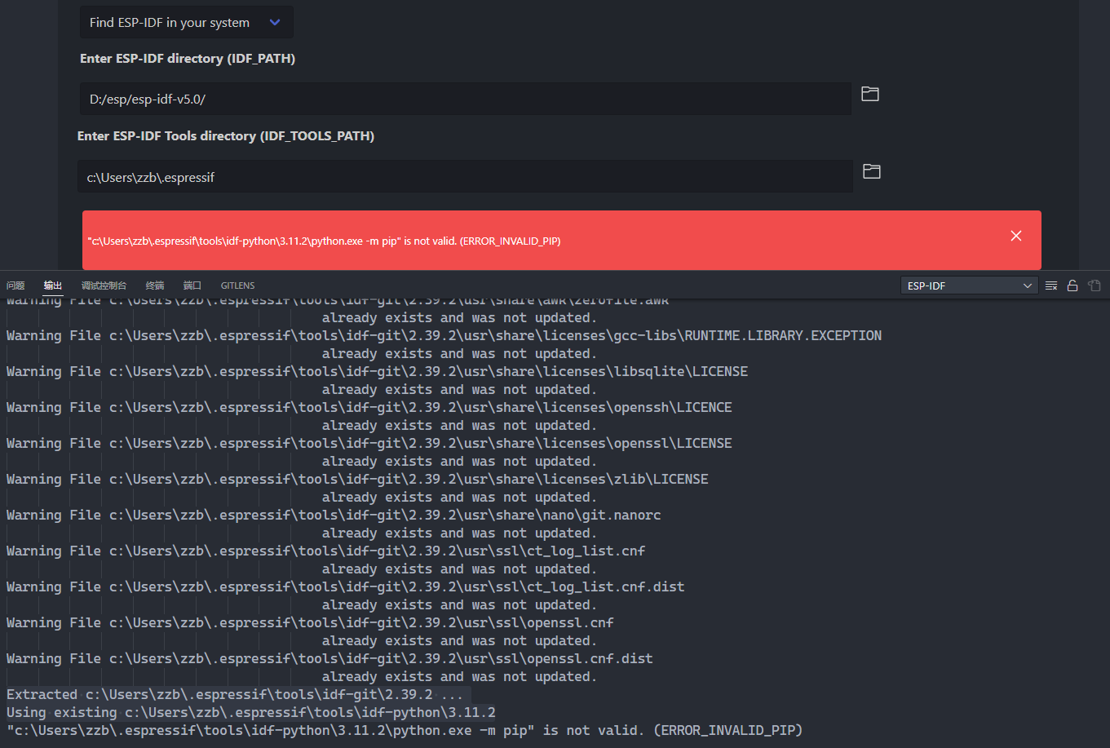Browse folder for ESP-IDF directory
This screenshot has height=748, width=1110.
pyautogui.click(x=870, y=94)
